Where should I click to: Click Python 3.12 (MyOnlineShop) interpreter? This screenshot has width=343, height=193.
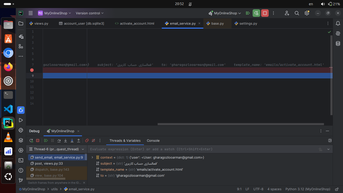pyautogui.click(x=308, y=189)
